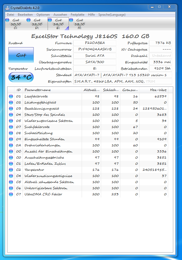The width and height of the screenshot is (182, 260).
Task: Click the Hex-Wert column header
Action: click(x=154, y=90)
